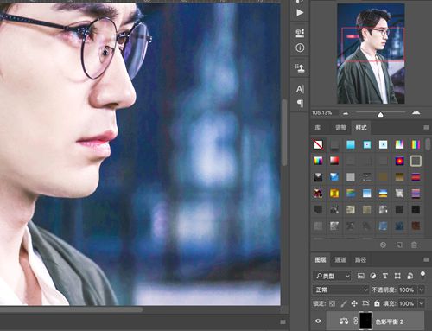Open the Character panel icon
This screenshot has width=432, height=331.
pyautogui.click(x=300, y=89)
